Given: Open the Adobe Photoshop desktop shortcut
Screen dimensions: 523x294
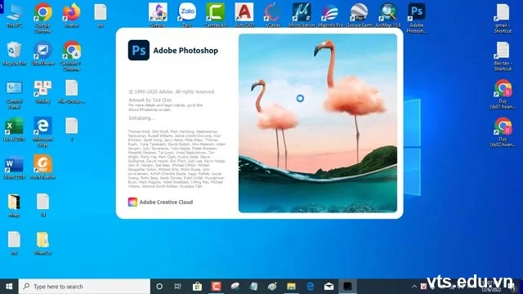Looking at the screenshot, I should pyautogui.click(x=416, y=17).
